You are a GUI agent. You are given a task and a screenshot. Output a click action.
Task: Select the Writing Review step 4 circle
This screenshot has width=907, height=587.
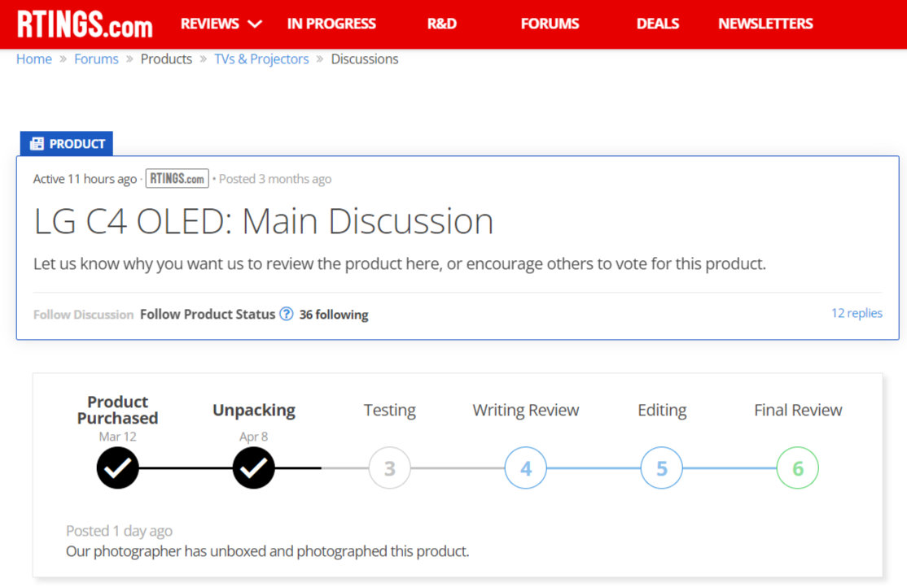pyautogui.click(x=526, y=468)
